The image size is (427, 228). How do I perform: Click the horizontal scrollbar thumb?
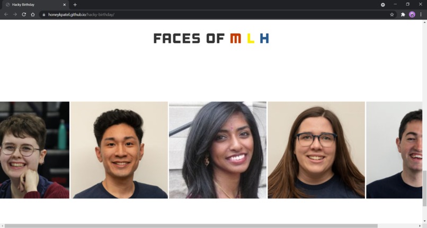pyautogui.click(x=191, y=226)
